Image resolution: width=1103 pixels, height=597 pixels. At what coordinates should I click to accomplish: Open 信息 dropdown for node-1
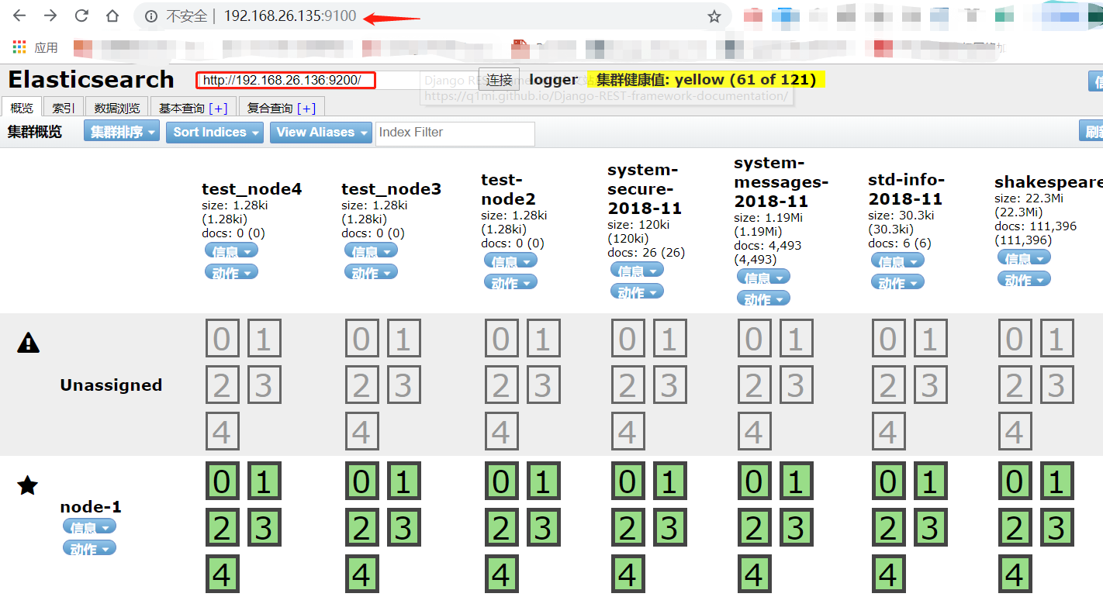89,527
